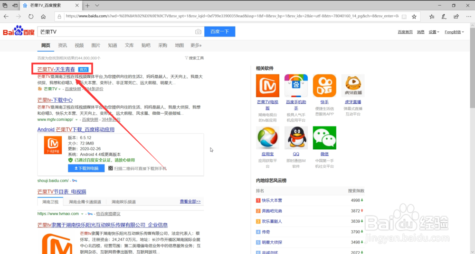475x254 pixels.
Task: Open 奔跑吧兄弟 in the ranking list
Action: click(x=272, y=211)
